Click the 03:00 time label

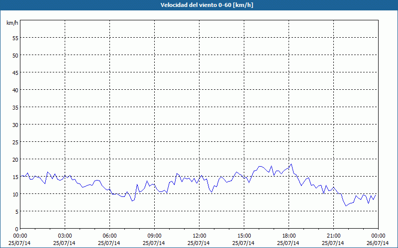(x=65, y=236)
